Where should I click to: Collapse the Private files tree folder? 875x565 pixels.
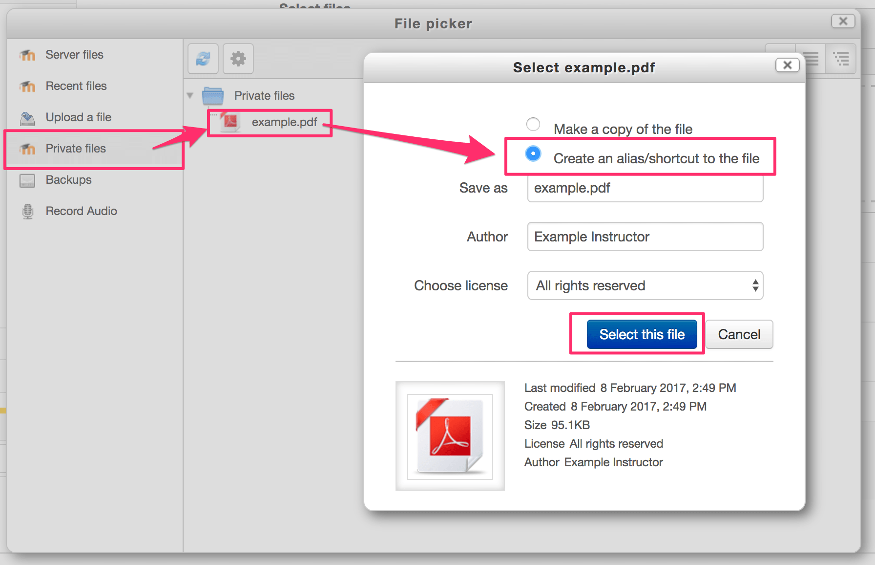[x=190, y=95]
